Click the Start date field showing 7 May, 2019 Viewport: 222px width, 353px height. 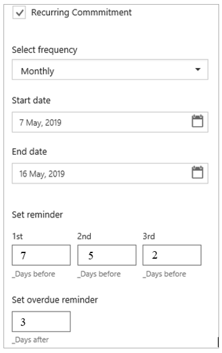pyautogui.click(x=110, y=122)
